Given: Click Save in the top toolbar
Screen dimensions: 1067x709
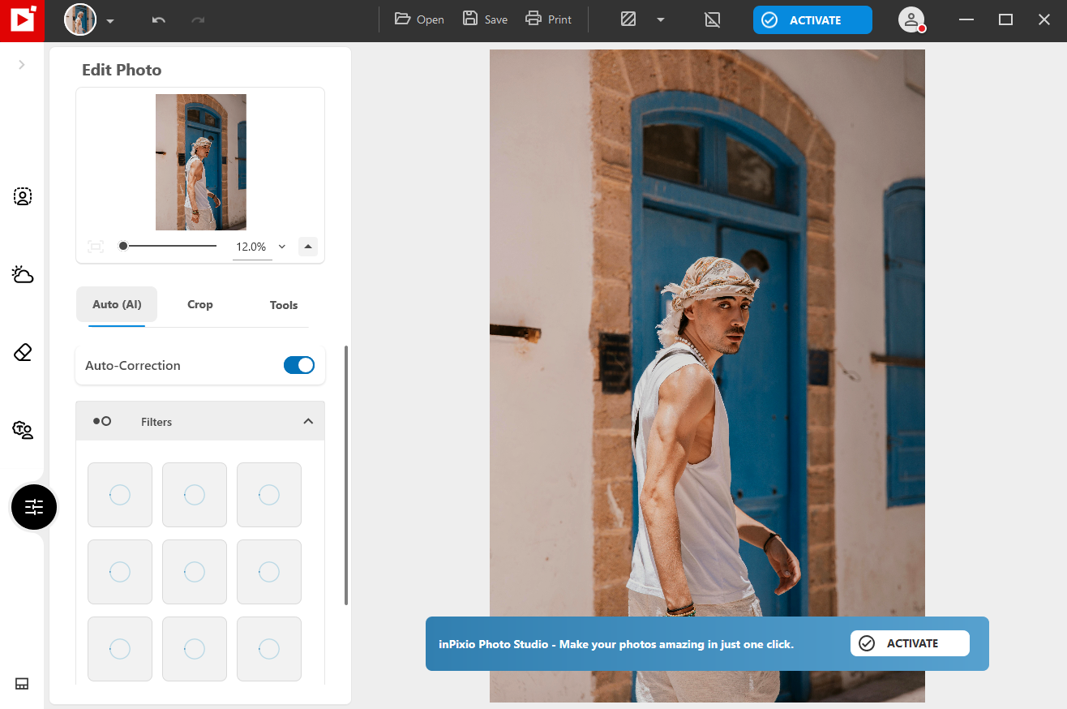Looking at the screenshot, I should 484,19.
